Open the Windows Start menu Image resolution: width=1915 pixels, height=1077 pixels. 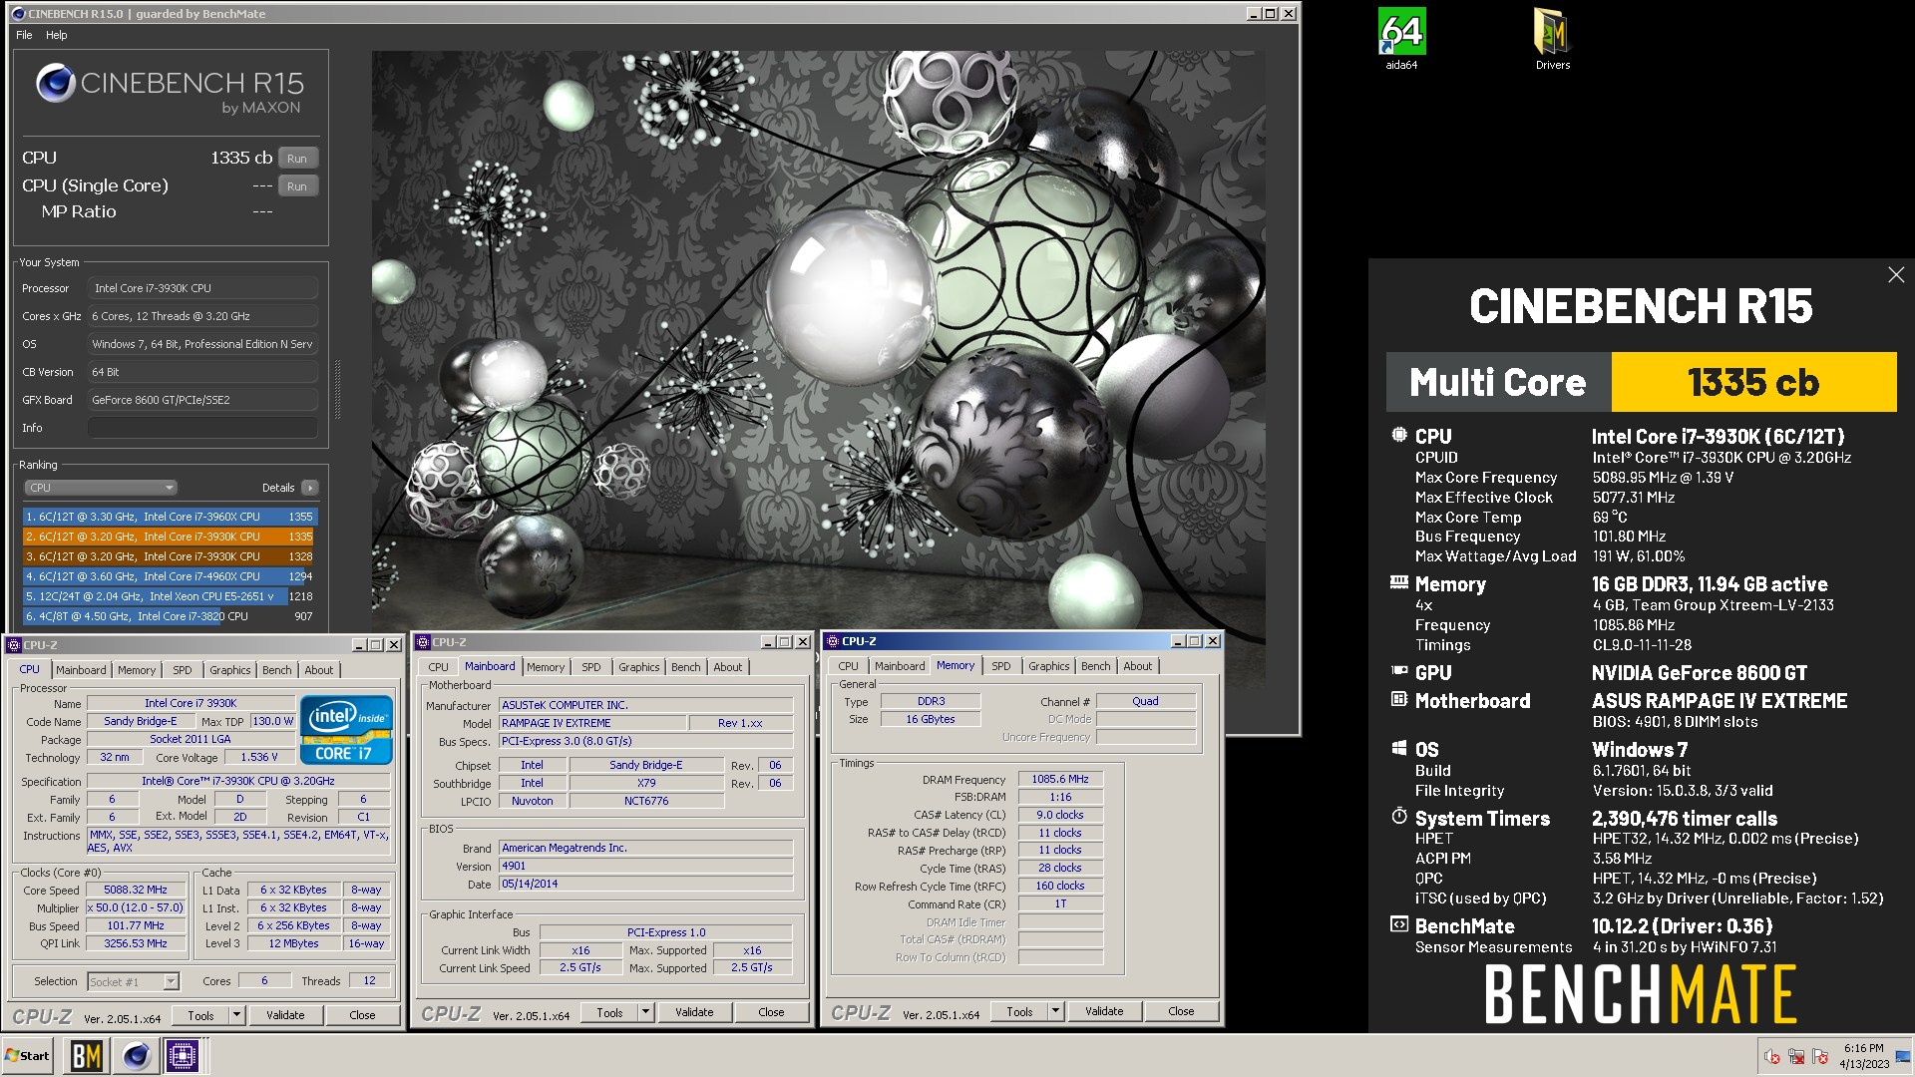point(28,1055)
